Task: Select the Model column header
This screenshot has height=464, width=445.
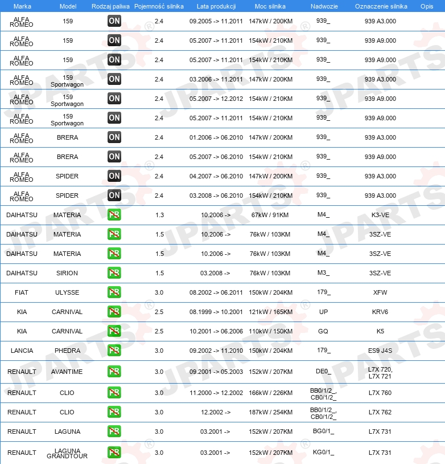Action: click(x=68, y=6)
